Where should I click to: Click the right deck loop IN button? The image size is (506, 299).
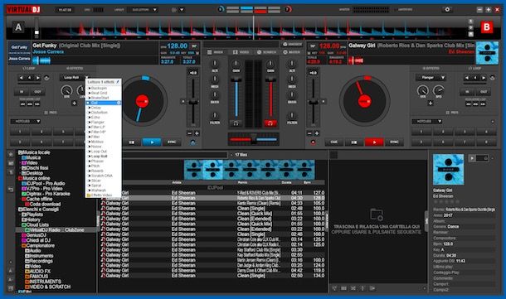pyautogui.click(x=467, y=92)
